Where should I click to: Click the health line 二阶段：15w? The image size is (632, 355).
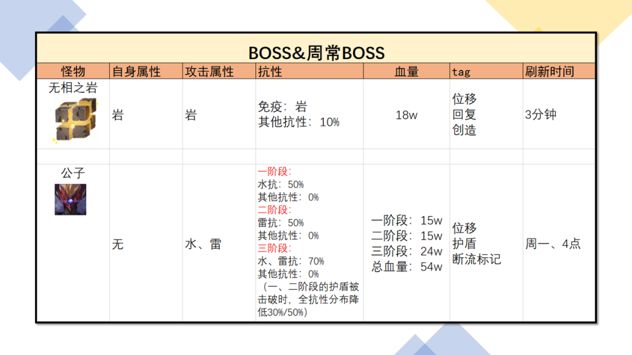[407, 236]
